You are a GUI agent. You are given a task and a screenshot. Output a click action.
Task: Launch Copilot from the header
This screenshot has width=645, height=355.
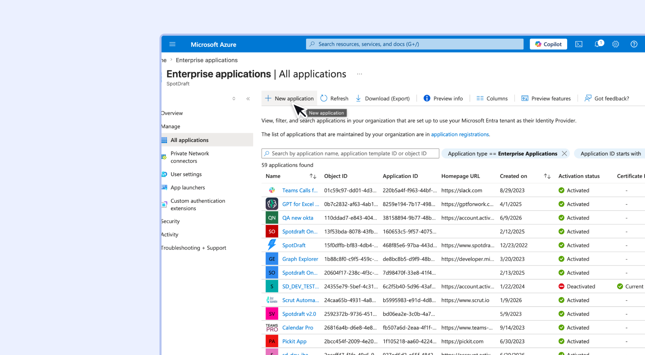(548, 44)
